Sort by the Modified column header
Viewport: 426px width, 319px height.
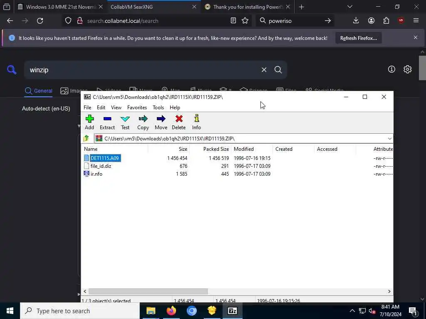(252, 149)
